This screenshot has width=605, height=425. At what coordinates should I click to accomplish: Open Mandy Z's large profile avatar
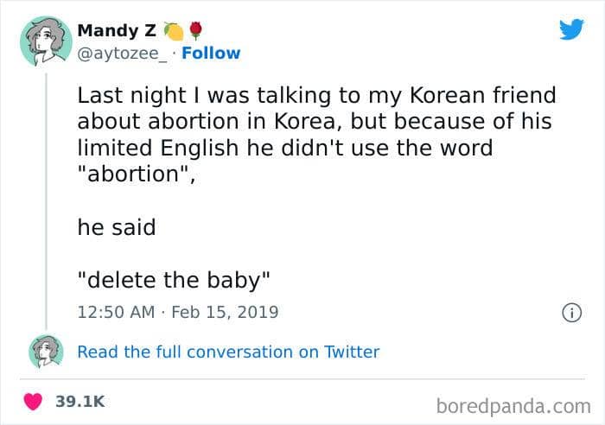click(x=46, y=41)
